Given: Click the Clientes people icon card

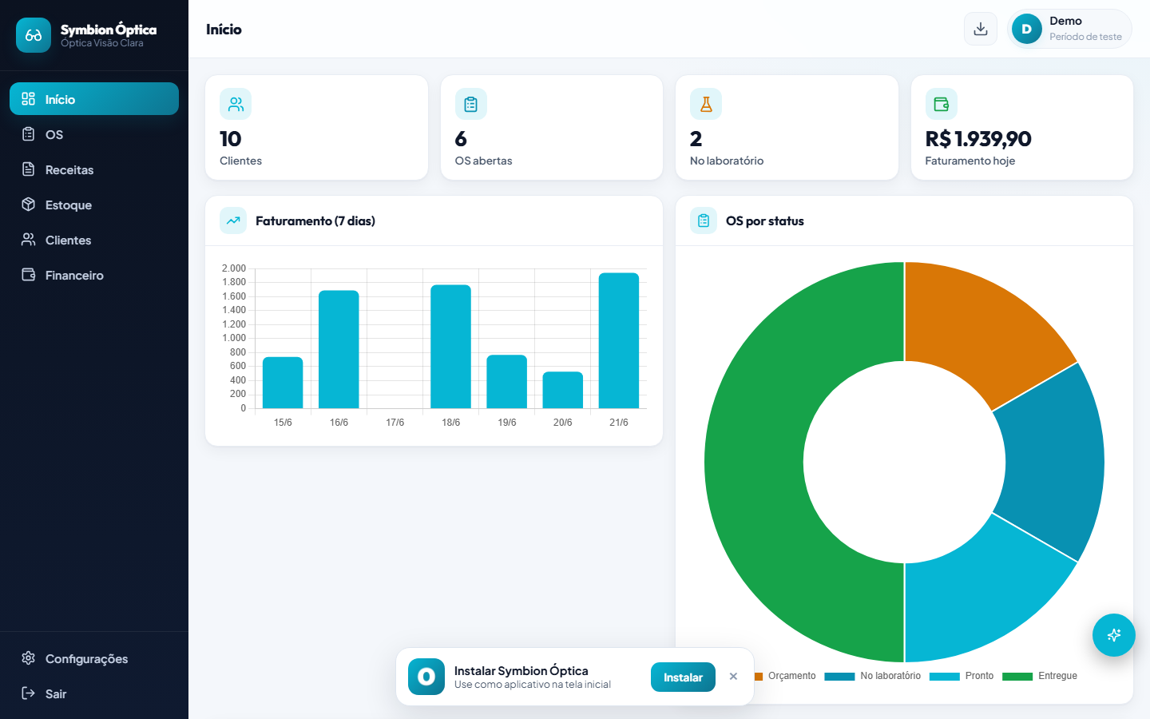Looking at the screenshot, I should coord(236,104).
